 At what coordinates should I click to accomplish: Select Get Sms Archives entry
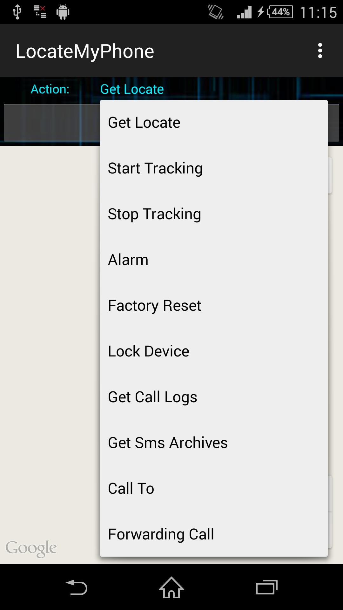tap(213, 443)
